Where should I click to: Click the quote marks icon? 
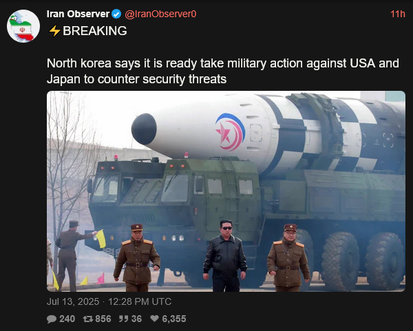[x=123, y=319]
